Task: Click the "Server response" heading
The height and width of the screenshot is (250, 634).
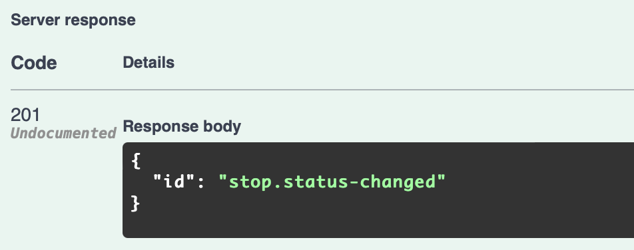Action: tap(73, 20)
